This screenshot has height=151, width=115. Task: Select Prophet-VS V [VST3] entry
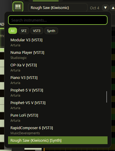58,105
